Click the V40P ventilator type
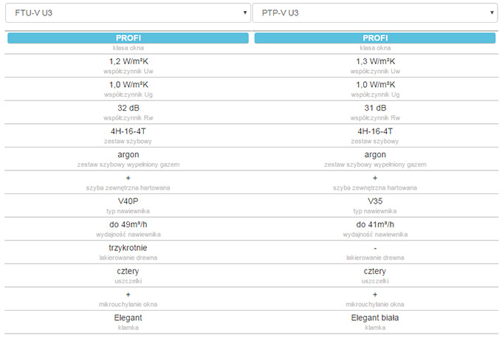Screen dimensions: 502x338 click(128, 201)
